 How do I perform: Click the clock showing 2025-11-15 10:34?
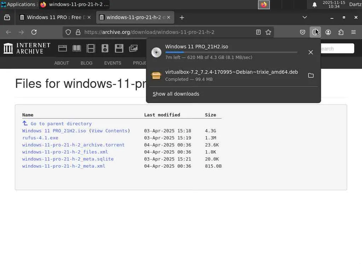pyautogui.click(x=334, y=4)
